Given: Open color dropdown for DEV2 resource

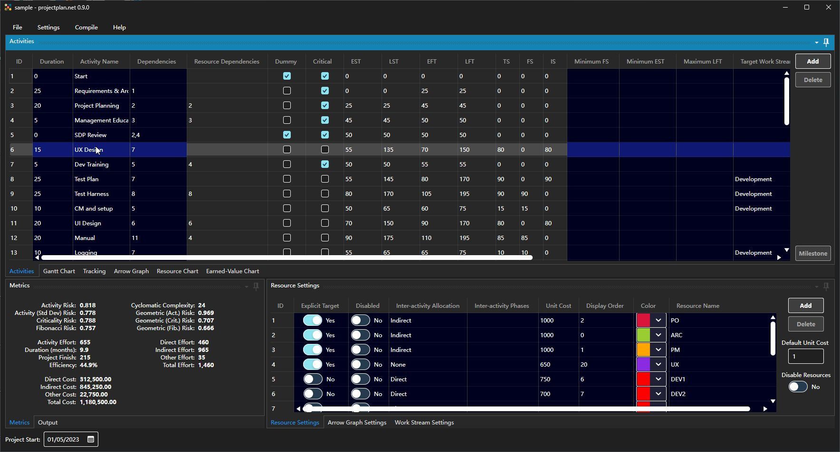Looking at the screenshot, I should click(658, 394).
